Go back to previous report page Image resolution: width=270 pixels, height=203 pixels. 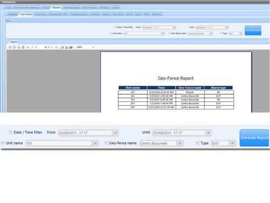32,47
